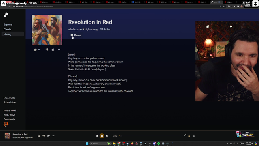Open the playlist queue icon in player
The image size is (259, 146).
click(x=194, y=136)
